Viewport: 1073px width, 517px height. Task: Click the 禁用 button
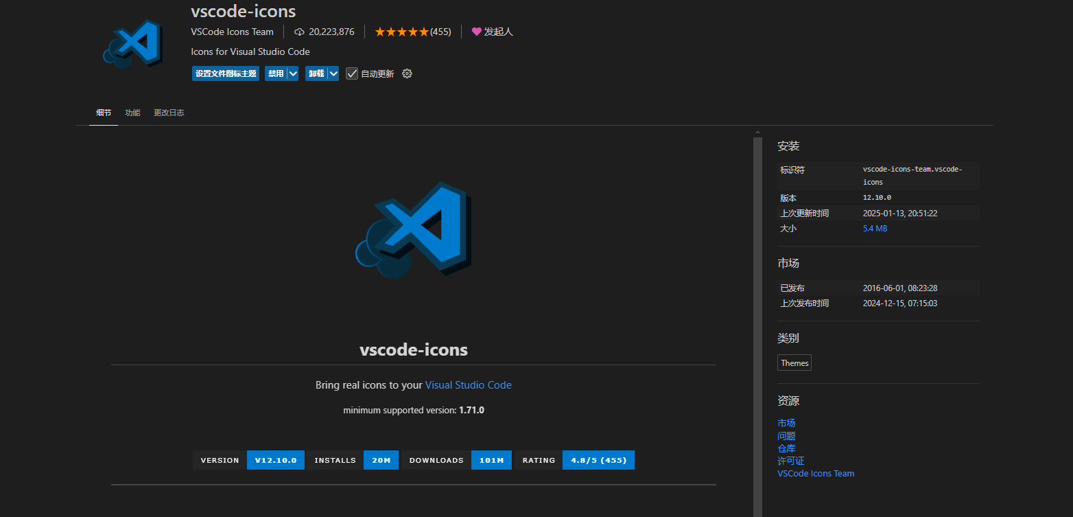[x=276, y=73]
